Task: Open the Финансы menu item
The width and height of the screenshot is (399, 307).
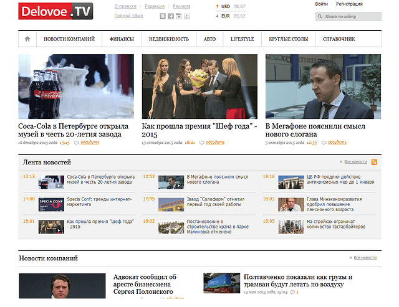Action: (122, 39)
